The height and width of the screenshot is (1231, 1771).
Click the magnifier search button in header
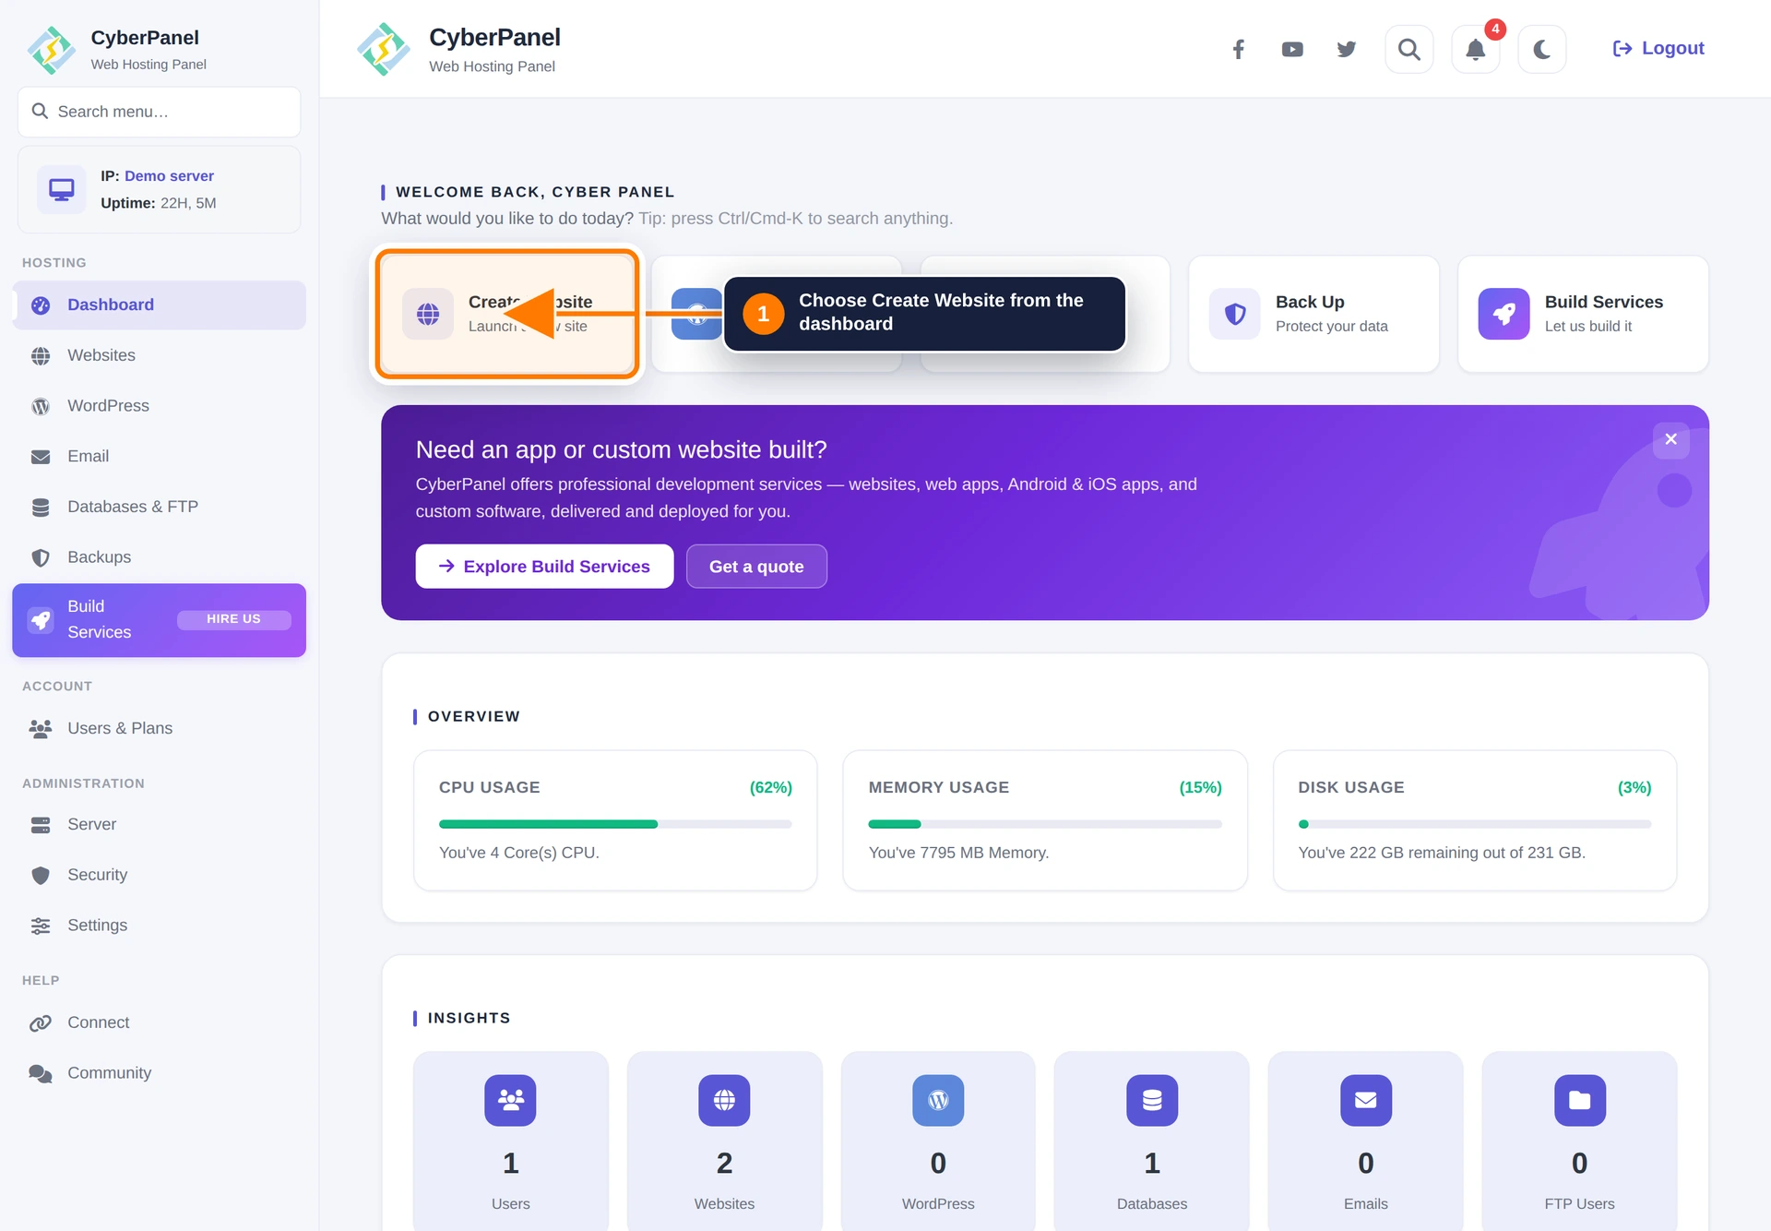pyautogui.click(x=1409, y=49)
